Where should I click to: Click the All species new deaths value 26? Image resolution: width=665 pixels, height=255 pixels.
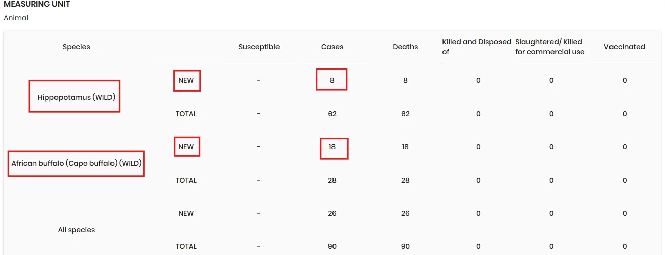click(405, 213)
